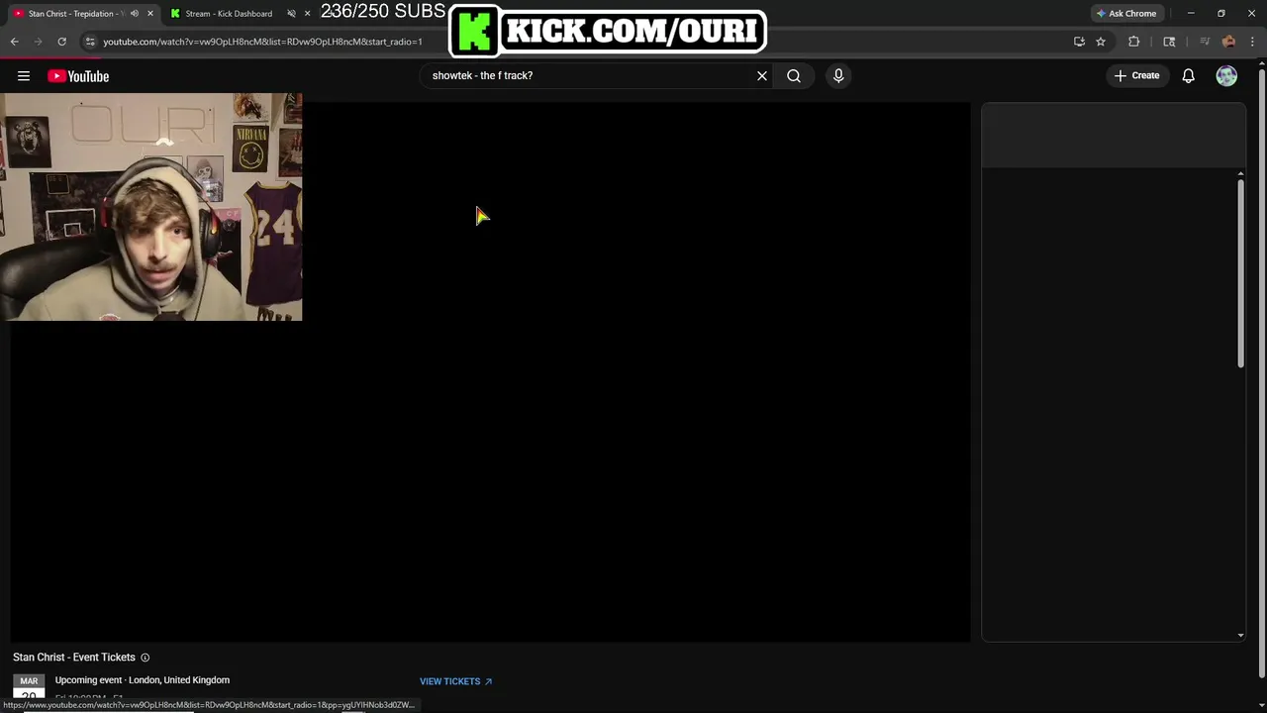Bookmark this page with the star
Image resolution: width=1267 pixels, height=713 pixels.
tap(1101, 42)
